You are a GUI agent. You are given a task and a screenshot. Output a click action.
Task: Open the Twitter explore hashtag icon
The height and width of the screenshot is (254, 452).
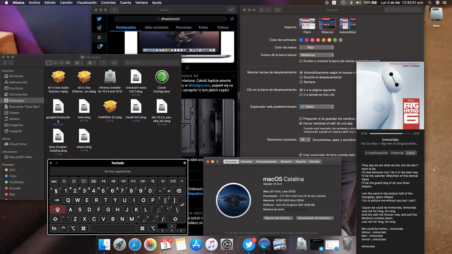point(99,37)
